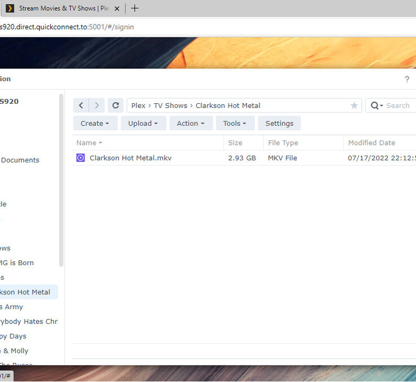This screenshot has width=416, height=382.
Task: Click the browser address bar URL
Action: pos(67,27)
